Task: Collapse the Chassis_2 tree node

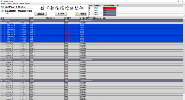Action: pyautogui.click(x=2, y=81)
